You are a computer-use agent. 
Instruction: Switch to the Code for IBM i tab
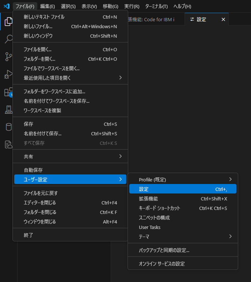(156, 19)
